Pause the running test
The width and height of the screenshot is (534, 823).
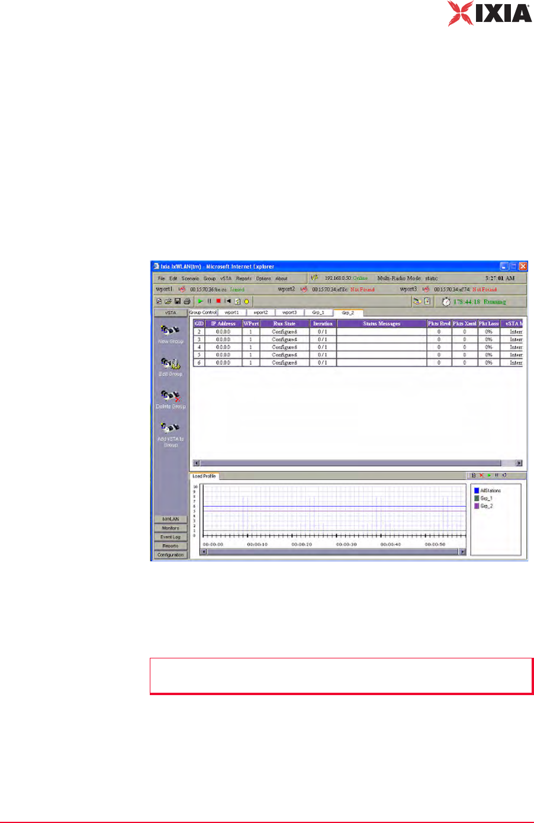pyautogui.click(x=209, y=301)
